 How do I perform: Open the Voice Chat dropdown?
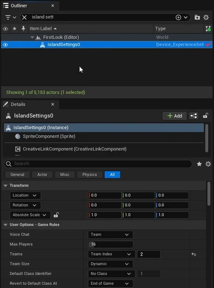point(110,235)
